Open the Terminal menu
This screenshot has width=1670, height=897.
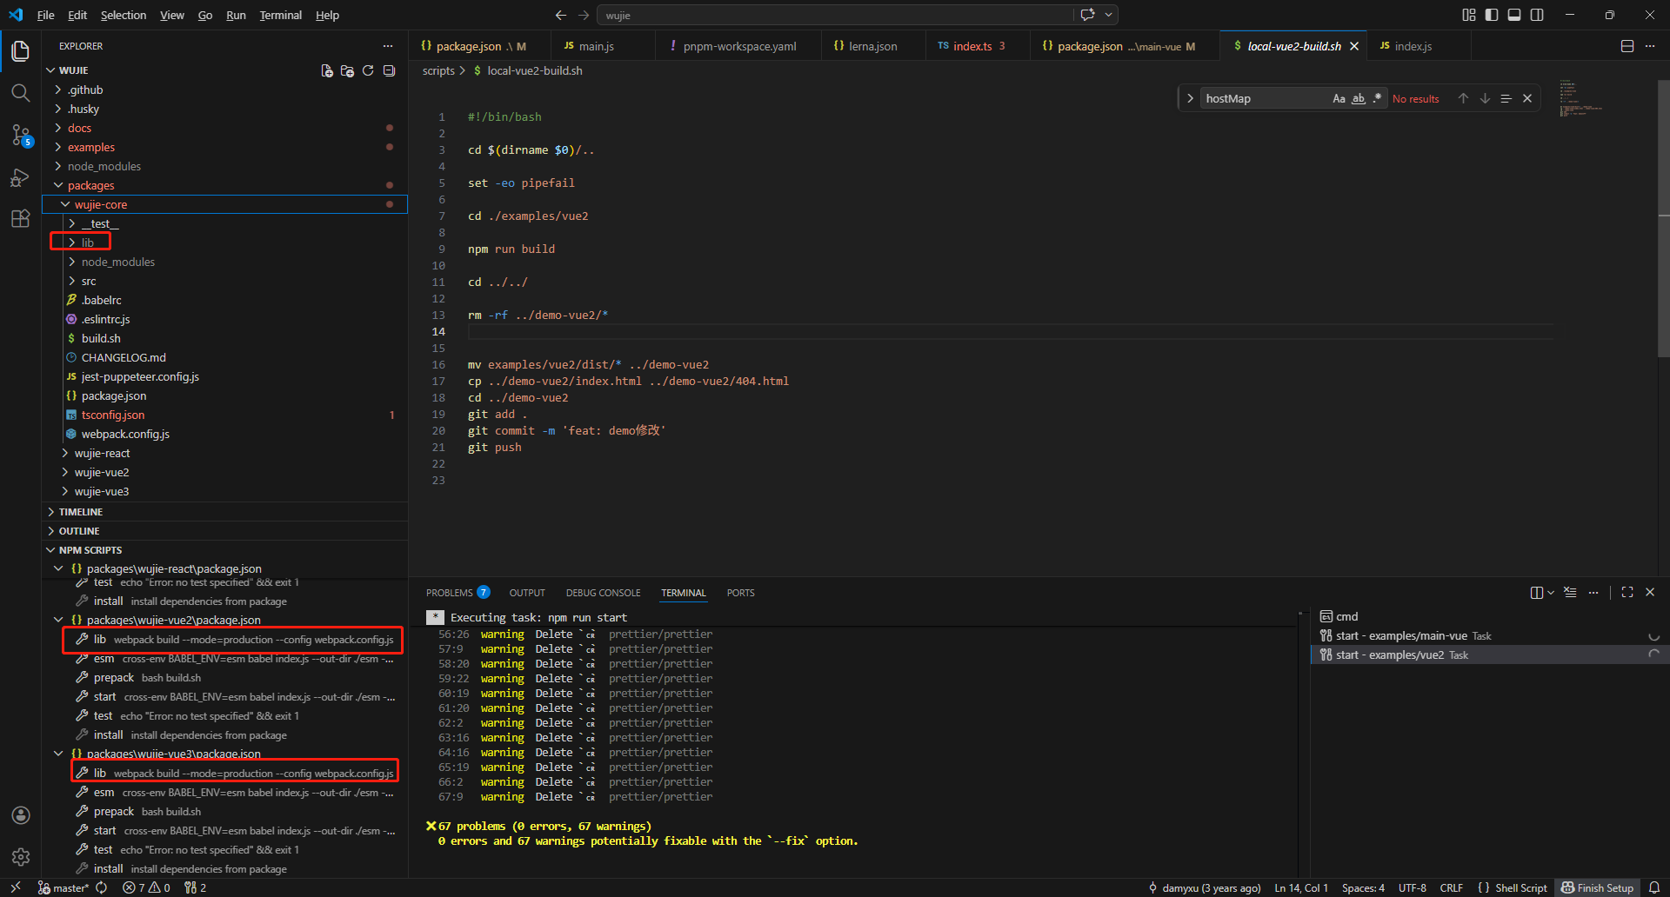tap(280, 15)
